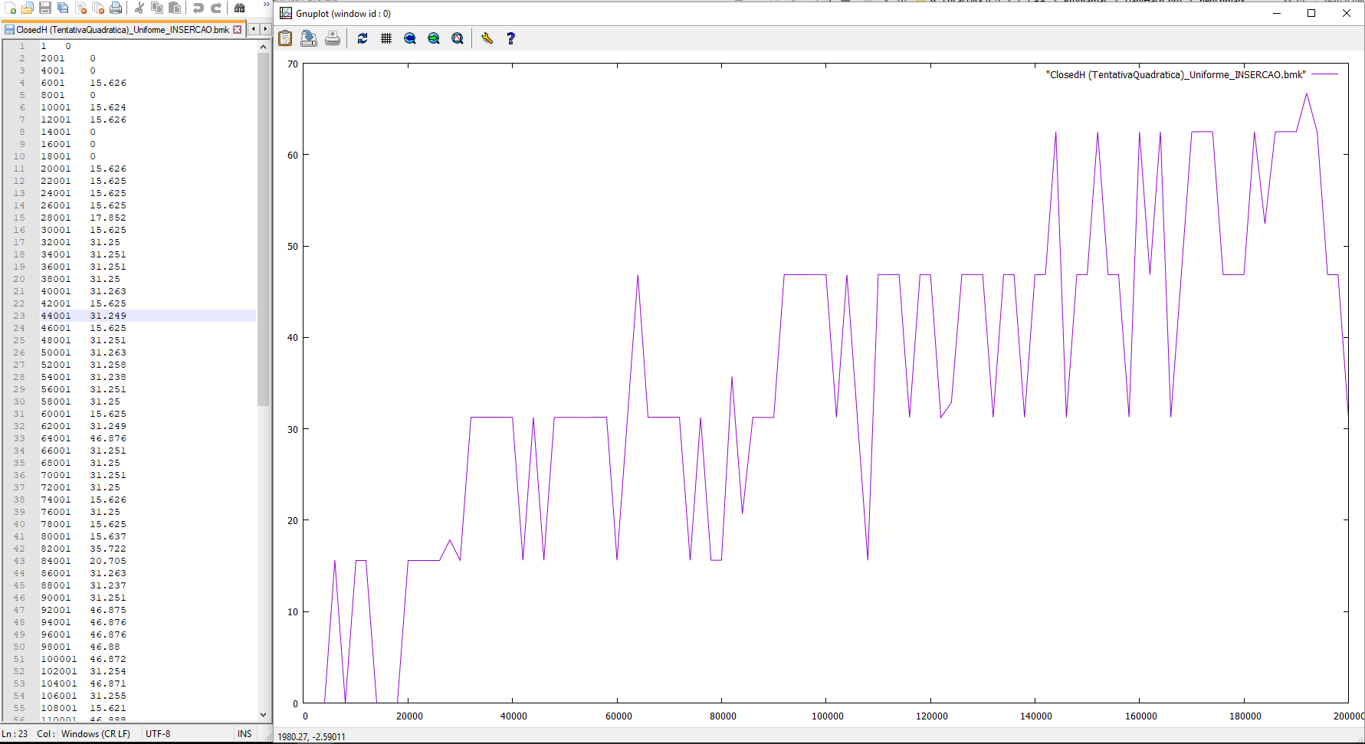Click UTF-8 encoding in status bar
Viewport: 1365px width, 744px height.
tap(158, 733)
